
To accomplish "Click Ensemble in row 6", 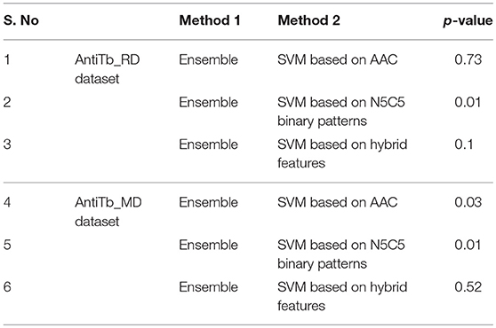I will pyautogui.click(x=209, y=287).
